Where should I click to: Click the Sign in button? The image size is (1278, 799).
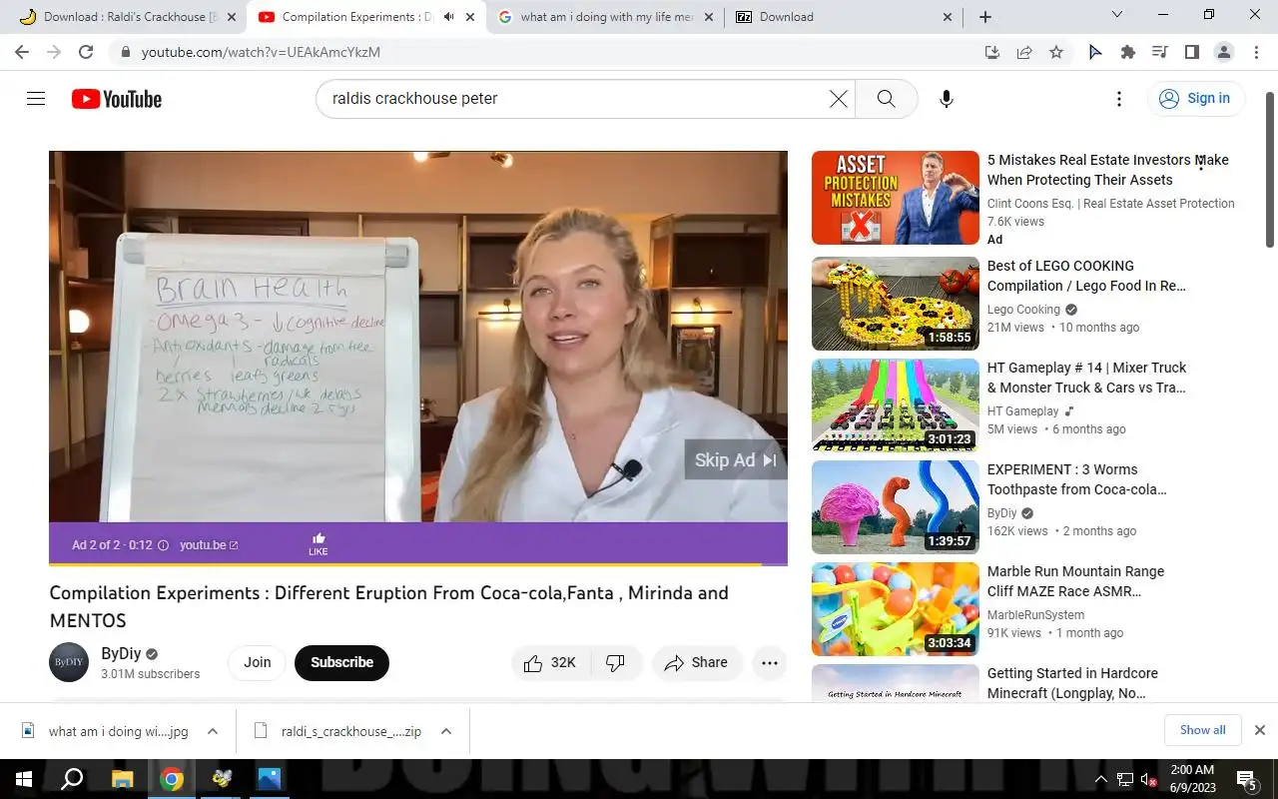pos(1196,98)
